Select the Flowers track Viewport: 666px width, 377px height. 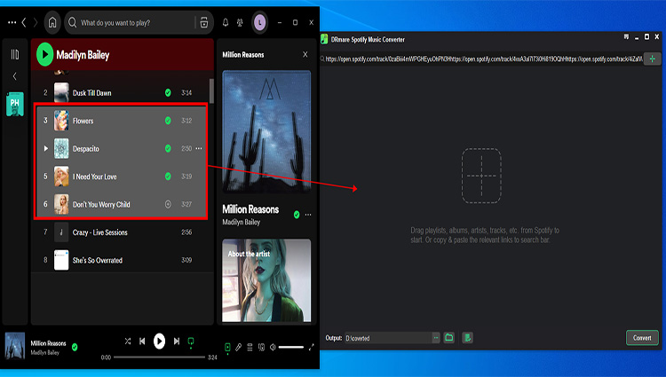click(x=122, y=121)
